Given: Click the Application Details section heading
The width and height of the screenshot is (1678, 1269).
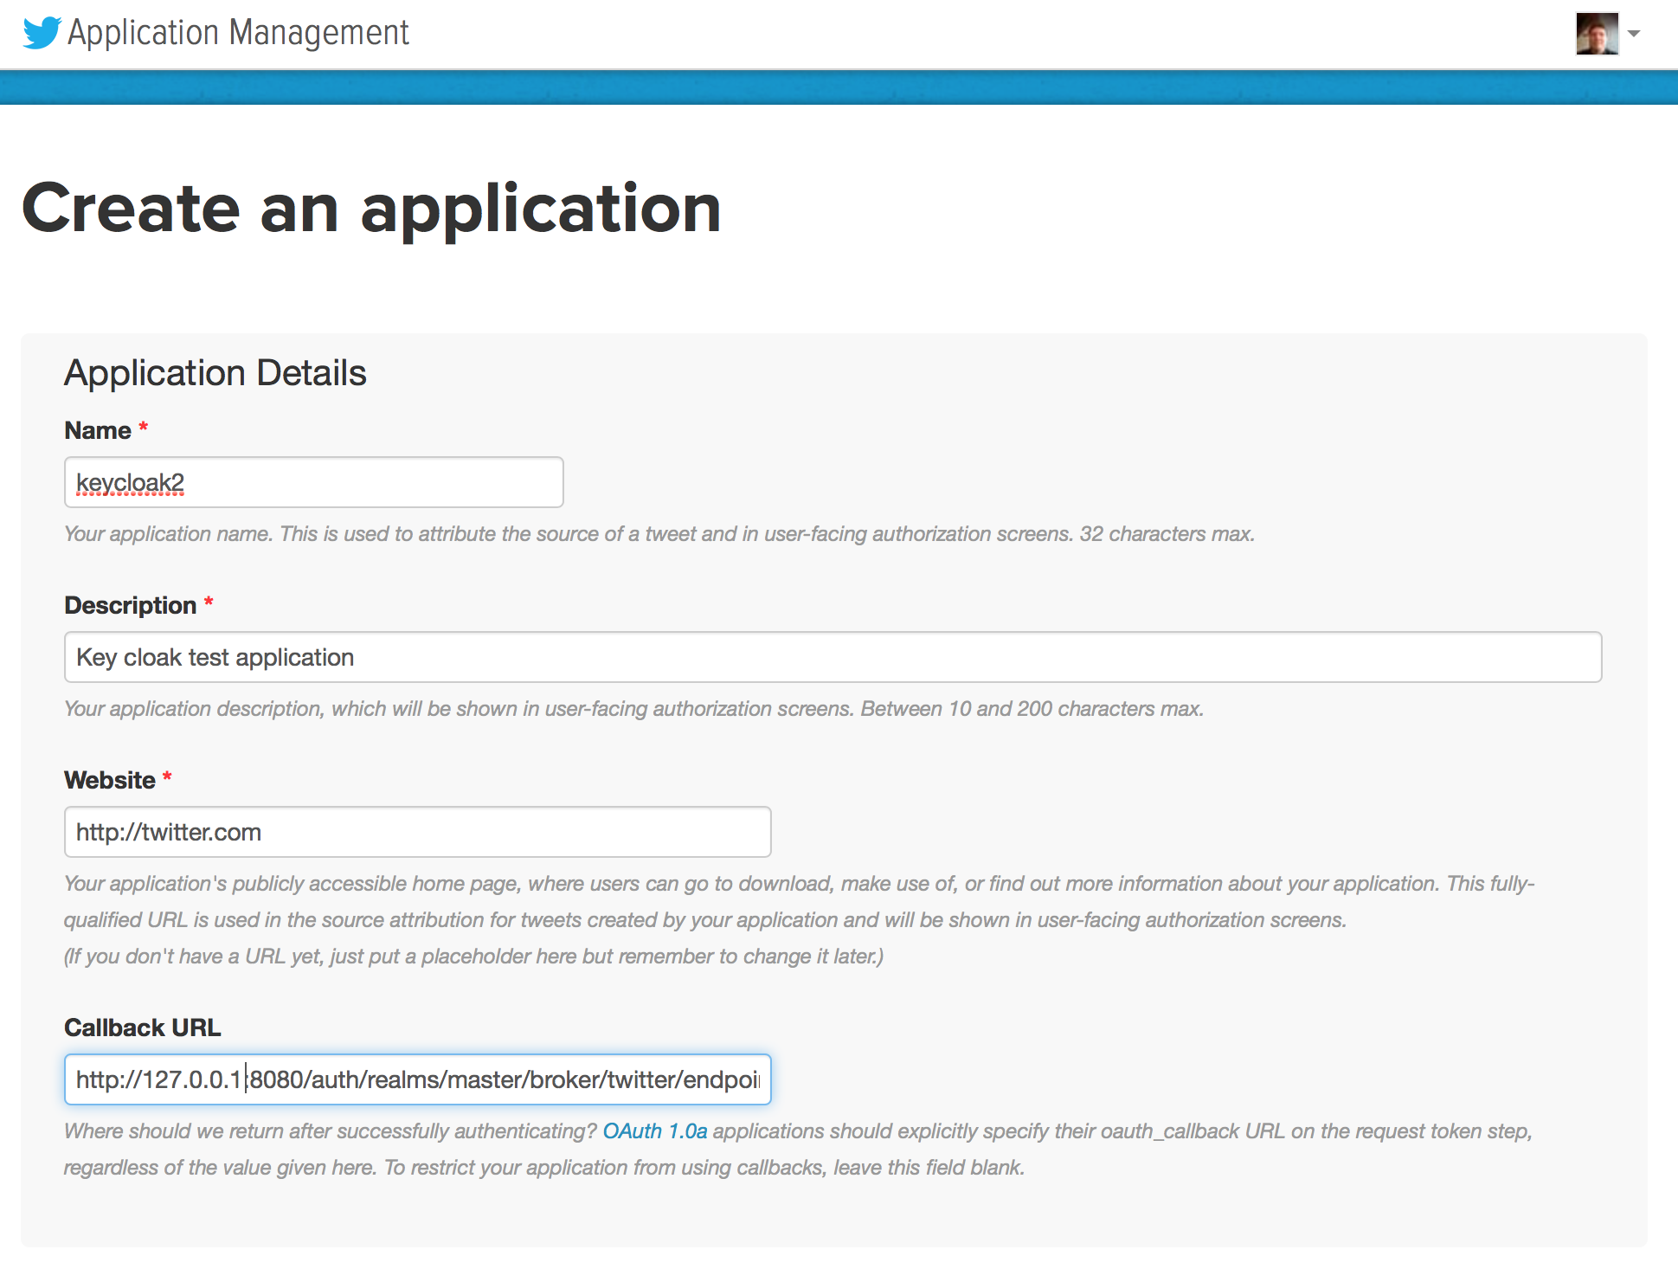Looking at the screenshot, I should pos(215,373).
